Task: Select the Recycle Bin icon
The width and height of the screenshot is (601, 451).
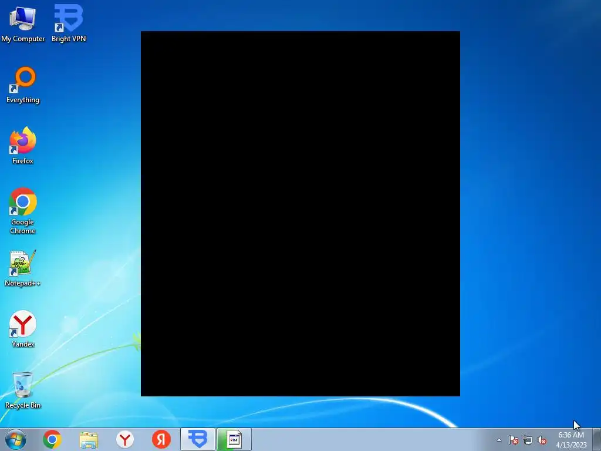Action: (x=23, y=391)
